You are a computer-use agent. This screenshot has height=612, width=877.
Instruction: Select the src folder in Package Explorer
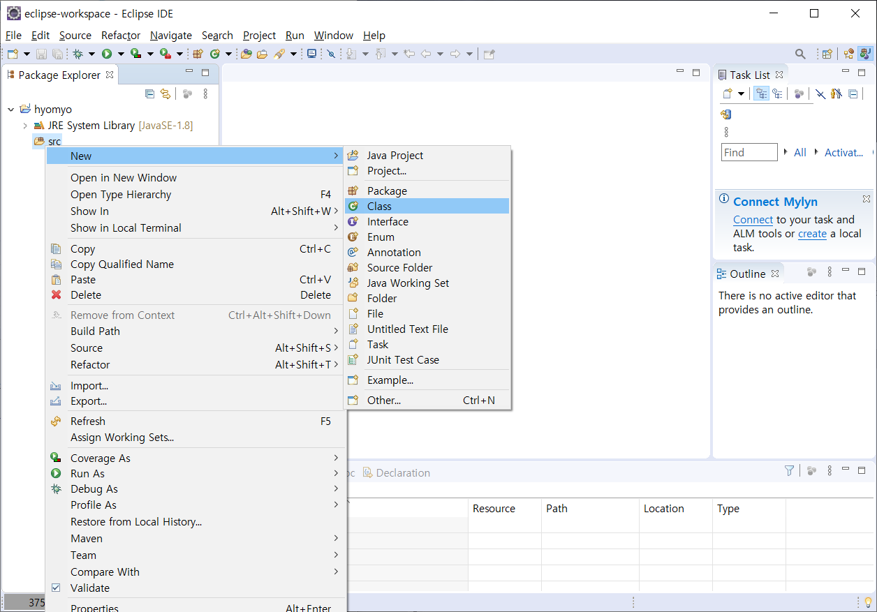[x=47, y=141]
